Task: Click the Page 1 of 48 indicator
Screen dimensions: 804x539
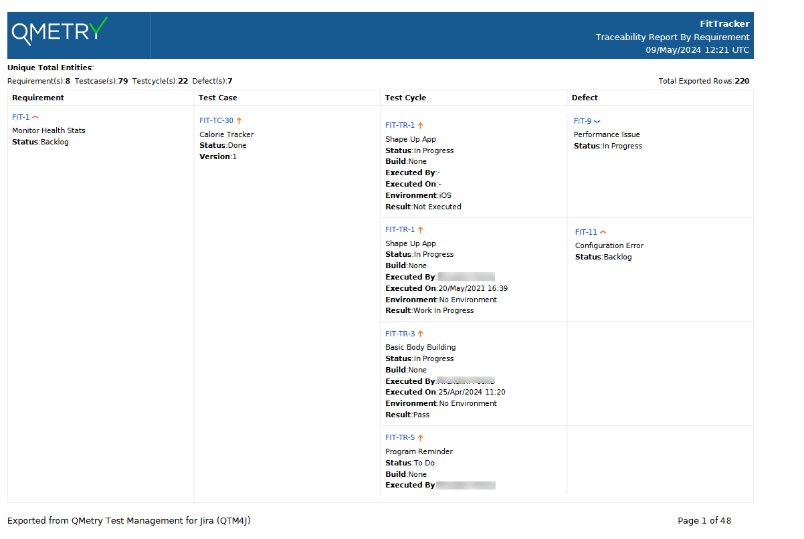Action: click(x=704, y=521)
